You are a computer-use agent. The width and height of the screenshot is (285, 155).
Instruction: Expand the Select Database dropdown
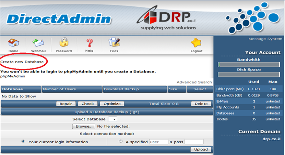[112, 119]
